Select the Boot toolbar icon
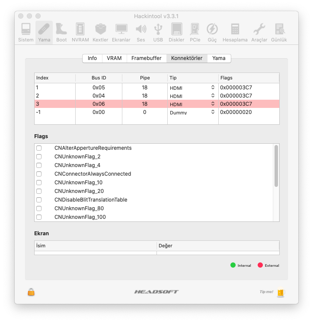The height and width of the screenshot is (322, 313). click(x=61, y=32)
